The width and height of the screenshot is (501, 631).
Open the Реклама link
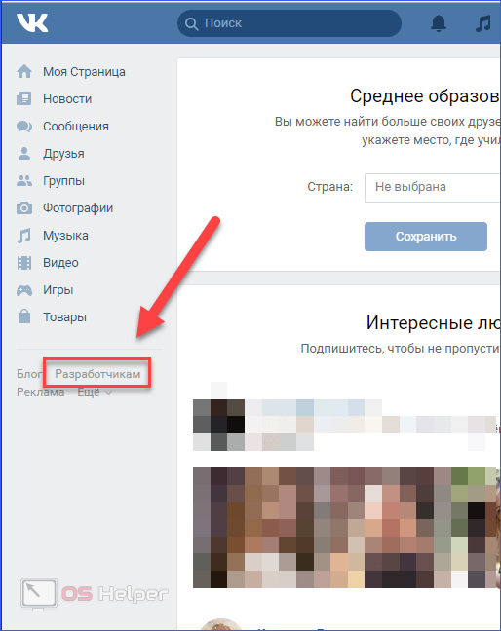tap(40, 392)
